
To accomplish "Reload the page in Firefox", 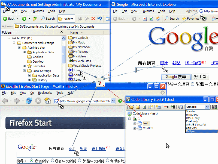I will [29, 101].
